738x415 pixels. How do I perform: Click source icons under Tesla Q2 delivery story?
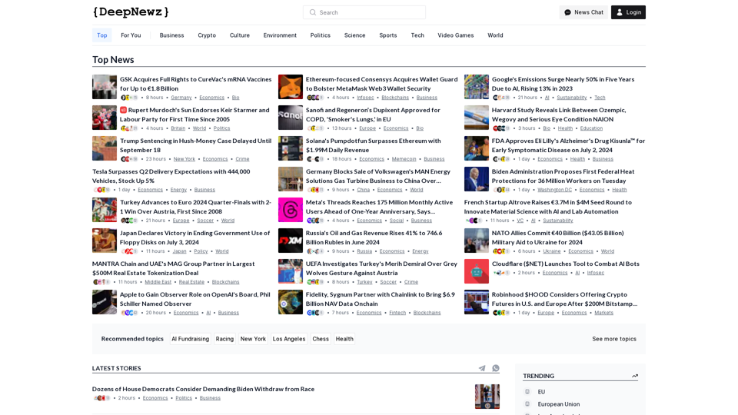tap(101, 190)
